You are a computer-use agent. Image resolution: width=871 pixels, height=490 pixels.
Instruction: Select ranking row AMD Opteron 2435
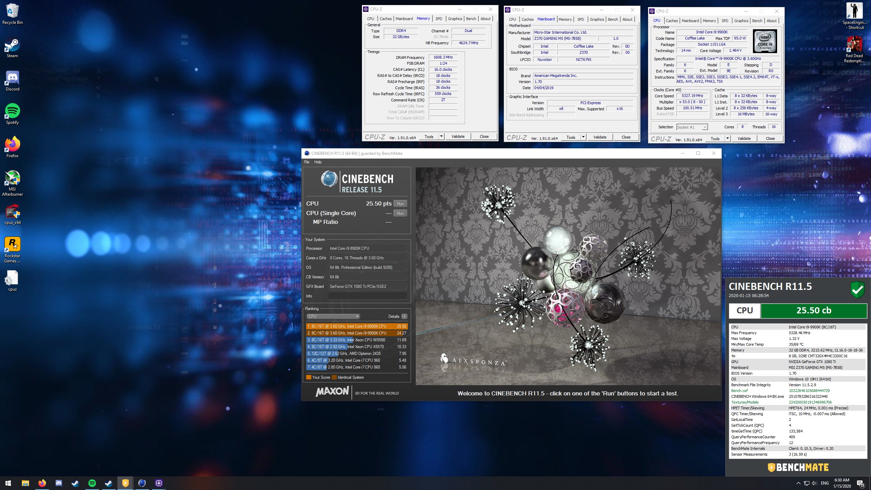pos(357,353)
